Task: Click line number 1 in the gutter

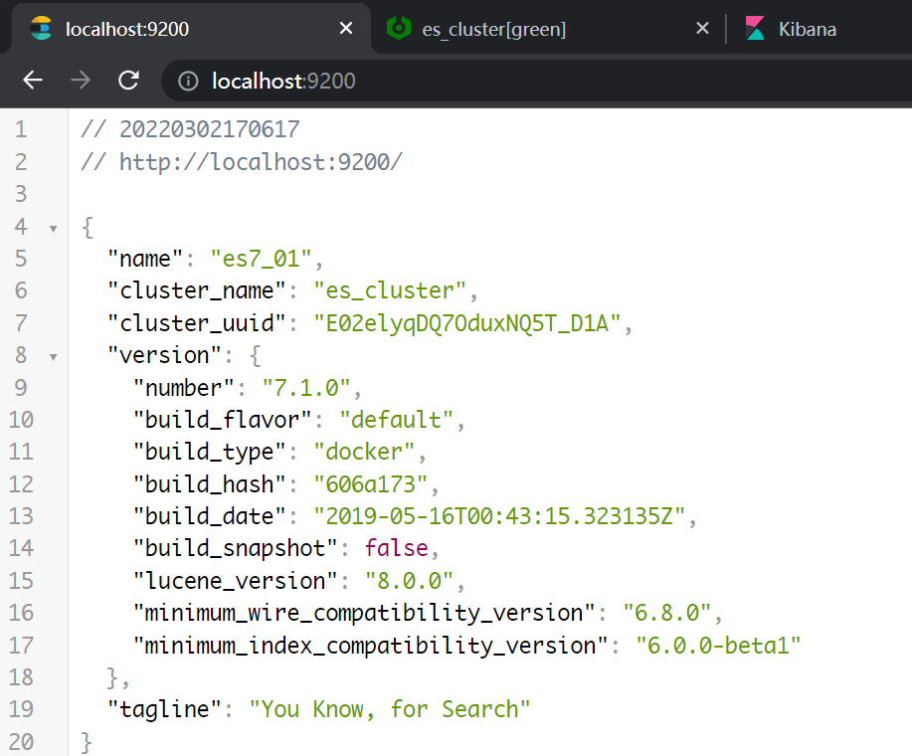Action: pyautogui.click(x=21, y=129)
